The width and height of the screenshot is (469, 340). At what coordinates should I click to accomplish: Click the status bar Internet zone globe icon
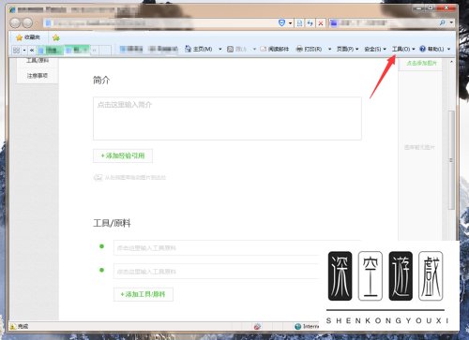(297, 326)
